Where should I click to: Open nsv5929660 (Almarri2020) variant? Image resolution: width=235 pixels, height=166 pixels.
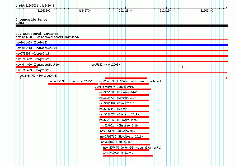pos(118,120)
